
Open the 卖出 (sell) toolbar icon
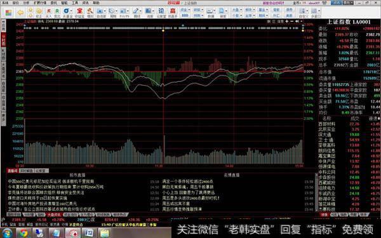[x=57, y=13]
